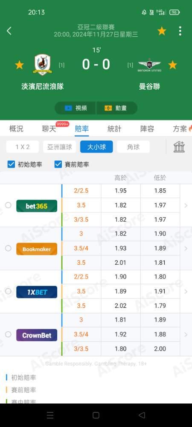The width and height of the screenshot is (192, 427).
Task: Star the 曼谷聯 team
Action: coord(172,65)
